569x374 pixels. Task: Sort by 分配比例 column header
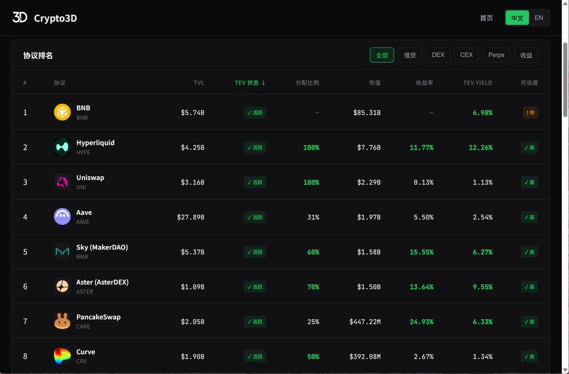pyautogui.click(x=307, y=82)
